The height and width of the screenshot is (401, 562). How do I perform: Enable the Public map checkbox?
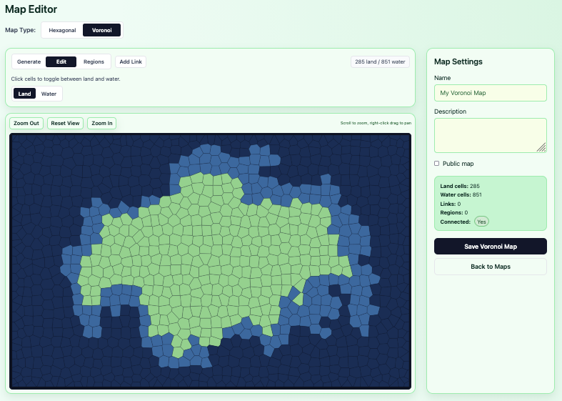click(436, 164)
